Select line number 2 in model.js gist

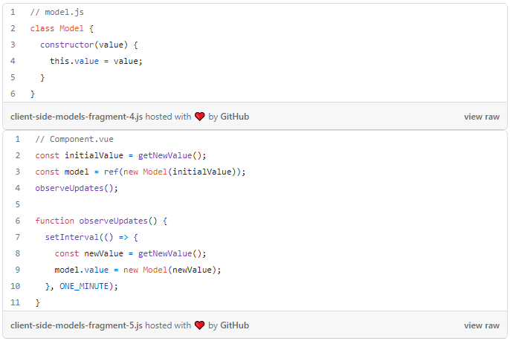[13, 29]
